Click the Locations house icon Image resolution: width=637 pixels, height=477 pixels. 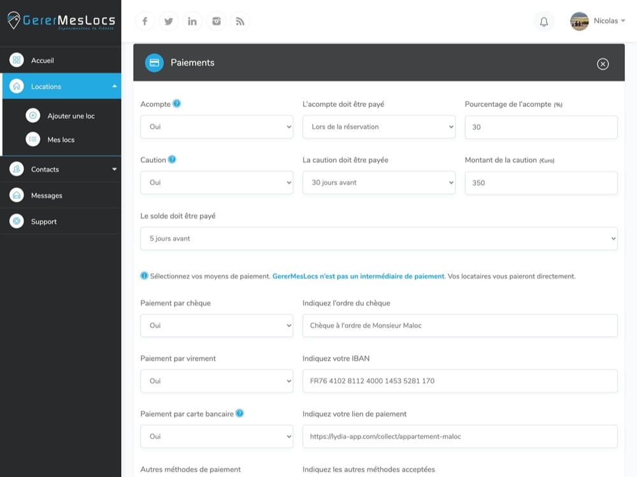pos(17,86)
